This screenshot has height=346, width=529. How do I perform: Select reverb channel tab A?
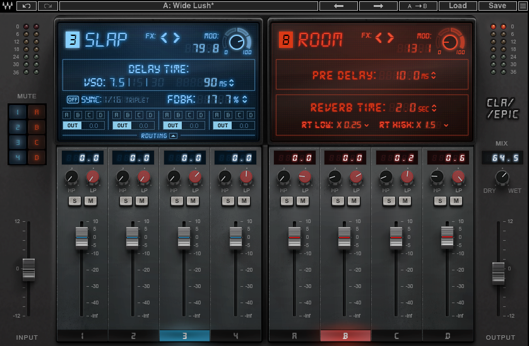coord(295,335)
